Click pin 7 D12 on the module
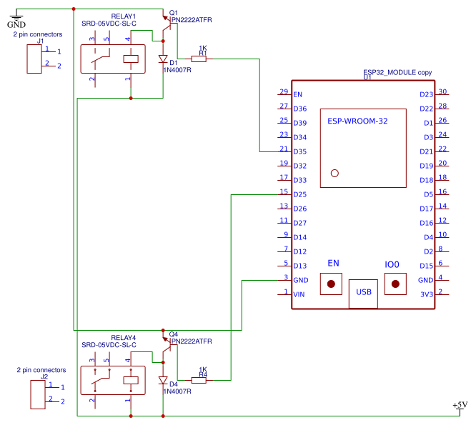Image resolution: width=476 pixels, height=425 pixels. (x=284, y=251)
